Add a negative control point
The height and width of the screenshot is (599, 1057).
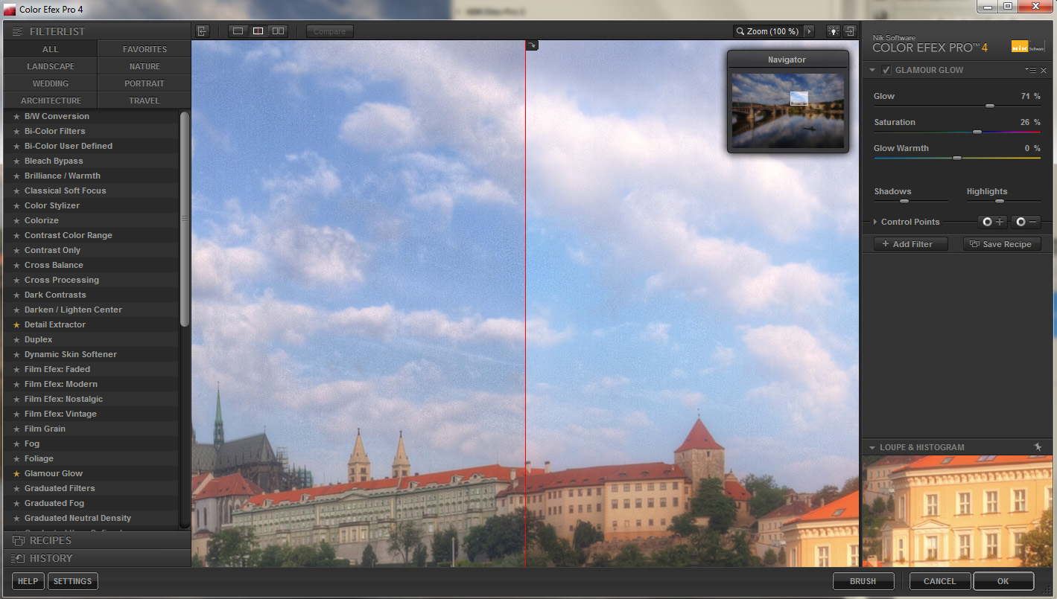1026,222
